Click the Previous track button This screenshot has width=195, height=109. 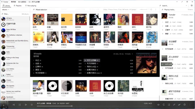[14, 105]
